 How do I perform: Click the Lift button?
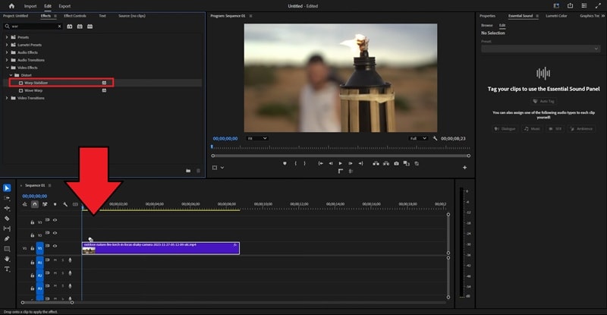[x=376, y=163]
